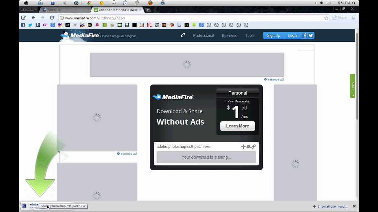Open the Business menu item
Viewport: 378px width, 212px height.
coord(229,35)
